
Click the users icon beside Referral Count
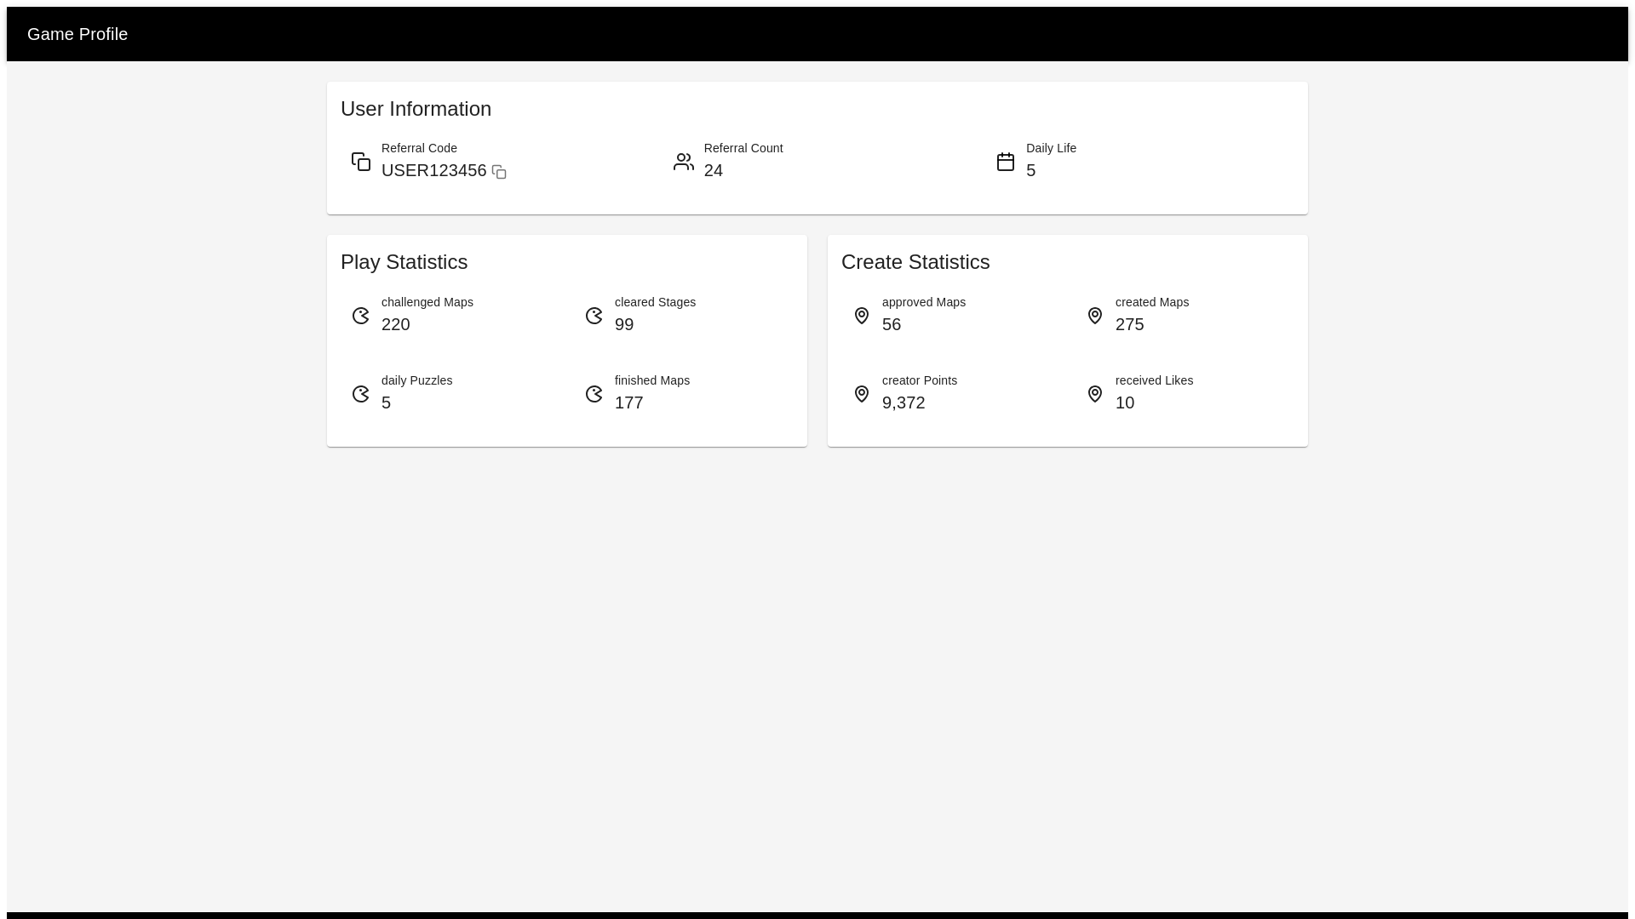point(683,161)
